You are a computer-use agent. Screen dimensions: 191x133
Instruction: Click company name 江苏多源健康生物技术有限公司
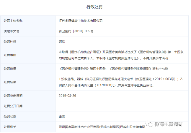coord(81,21)
